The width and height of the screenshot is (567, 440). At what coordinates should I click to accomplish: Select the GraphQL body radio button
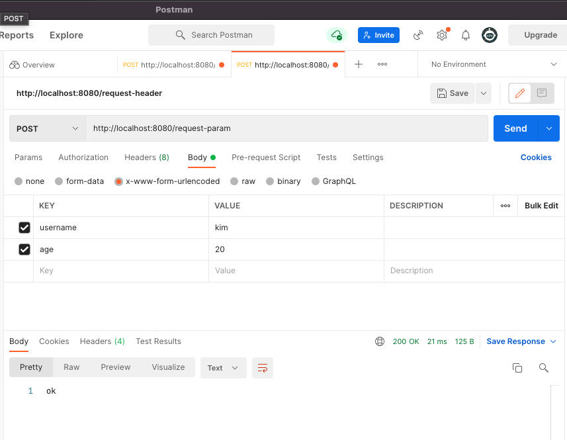(x=316, y=181)
